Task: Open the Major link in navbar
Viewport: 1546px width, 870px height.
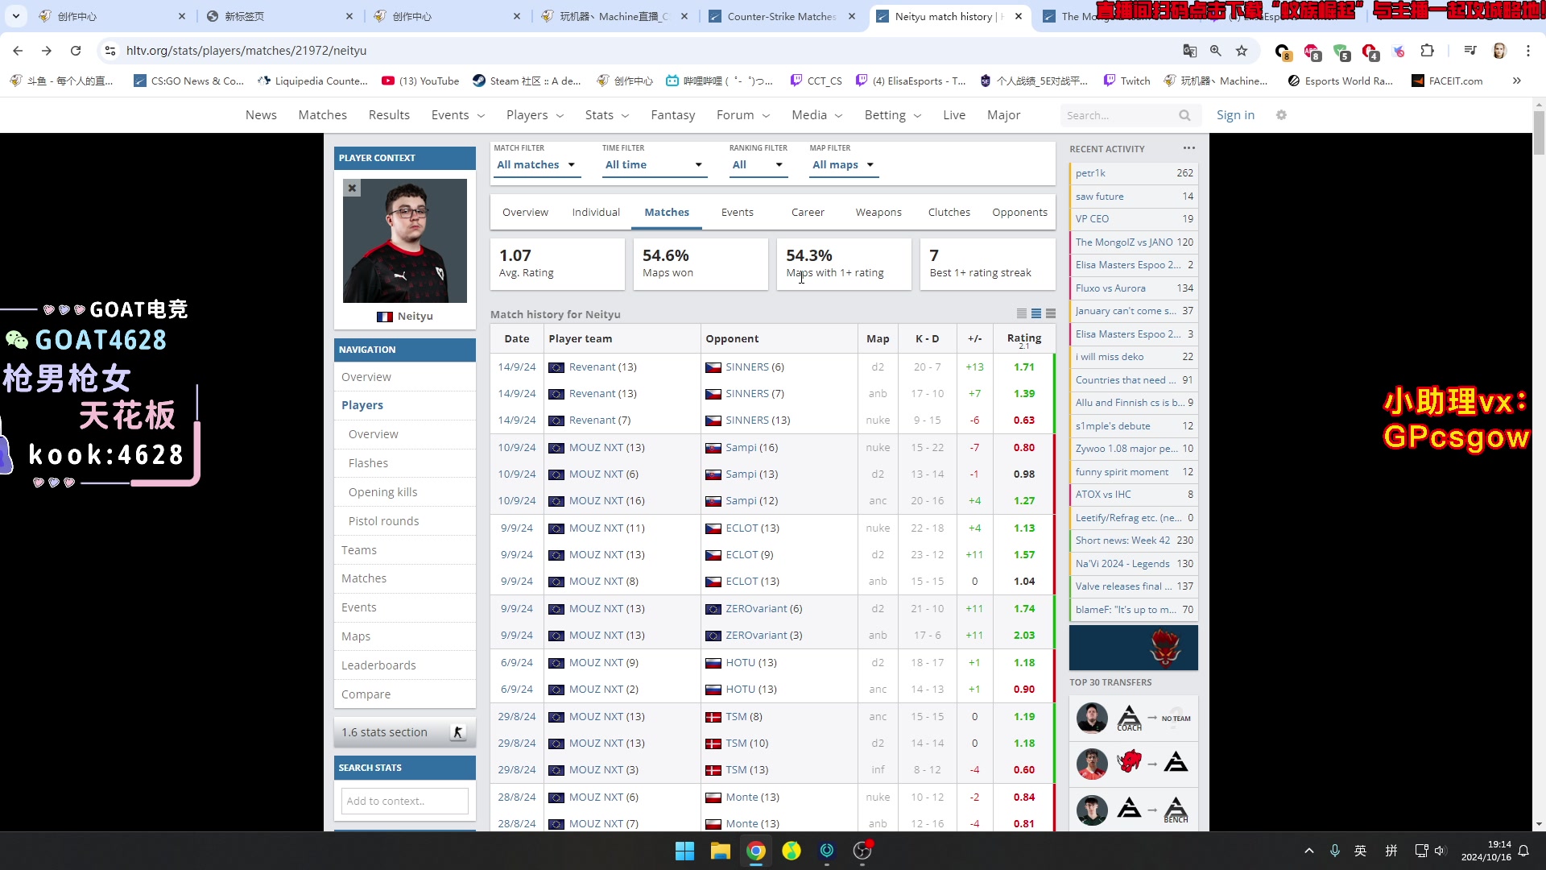Action: coord(1003,115)
